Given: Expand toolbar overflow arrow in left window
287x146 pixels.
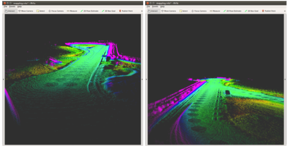Looking at the screenshot, I should coord(142,11).
